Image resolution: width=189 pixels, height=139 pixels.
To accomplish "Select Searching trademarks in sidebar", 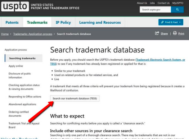I will [24, 58].
